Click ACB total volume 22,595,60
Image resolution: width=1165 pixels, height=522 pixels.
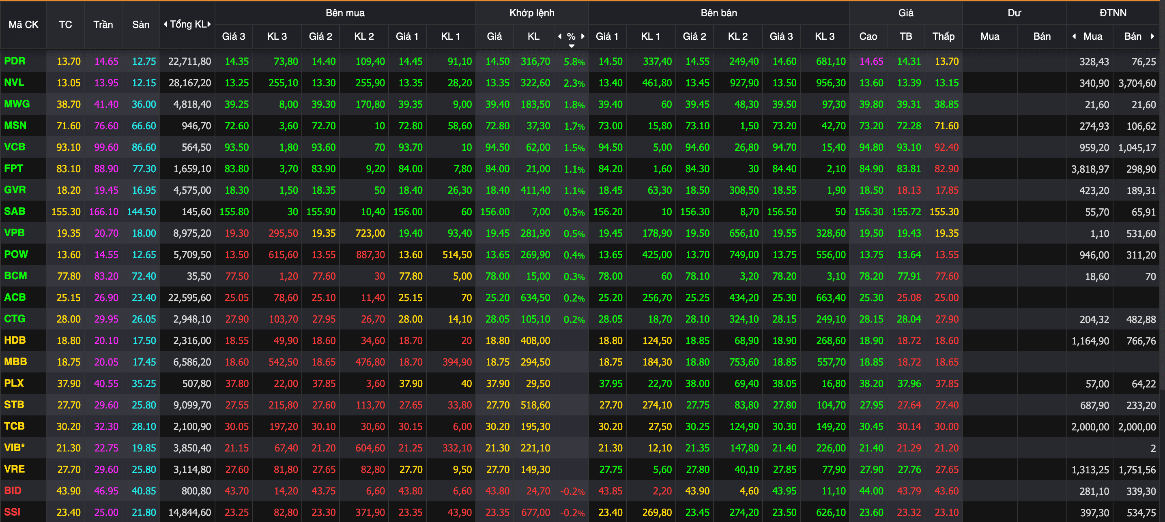pyautogui.click(x=189, y=297)
